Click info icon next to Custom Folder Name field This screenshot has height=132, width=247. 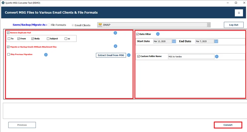click(x=217, y=56)
